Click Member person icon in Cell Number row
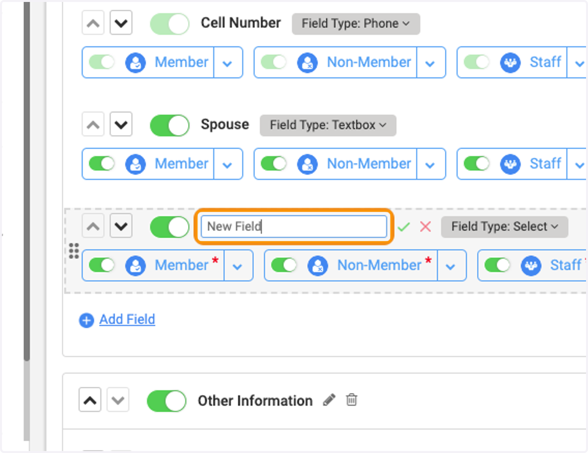The image size is (588, 453). coord(135,63)
